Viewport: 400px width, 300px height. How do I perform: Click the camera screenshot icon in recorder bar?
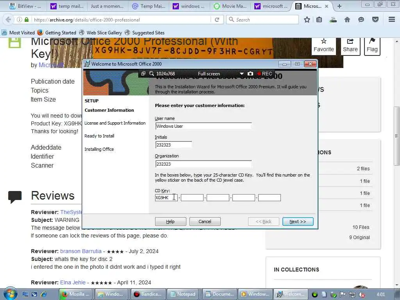pos(250,73)
